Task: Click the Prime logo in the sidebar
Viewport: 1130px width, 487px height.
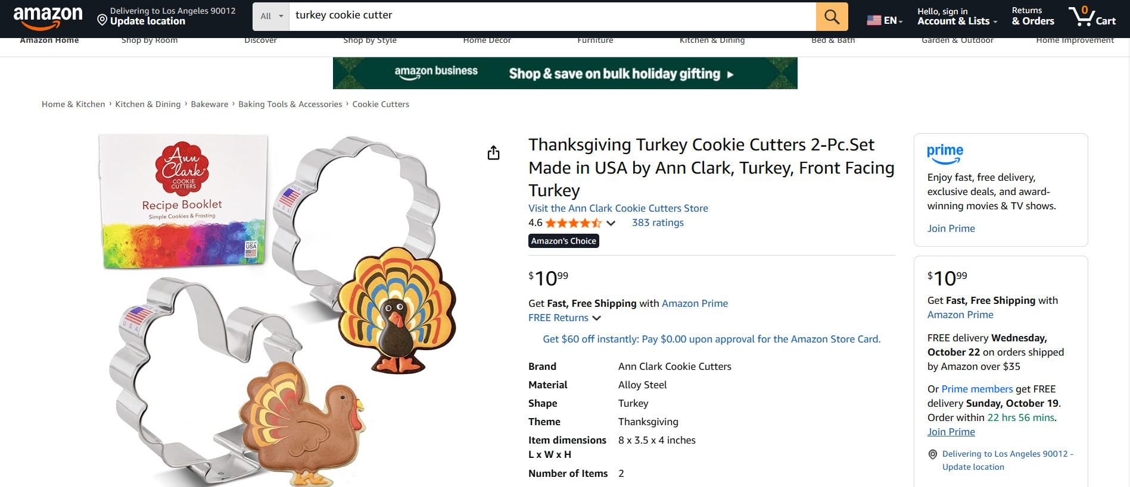Action: click(x=945, y=153)
